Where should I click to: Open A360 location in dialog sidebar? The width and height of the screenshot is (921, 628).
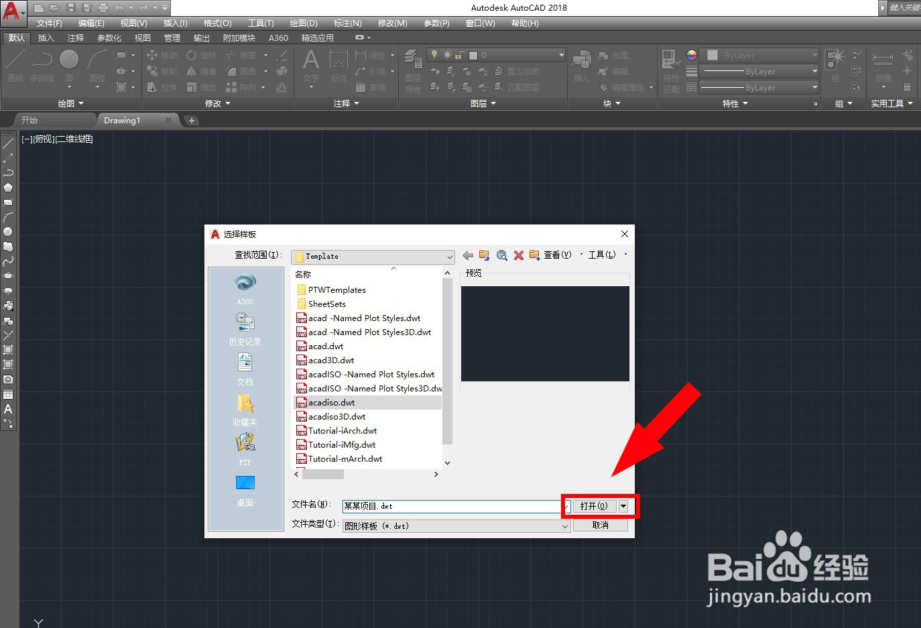[245, 290]
